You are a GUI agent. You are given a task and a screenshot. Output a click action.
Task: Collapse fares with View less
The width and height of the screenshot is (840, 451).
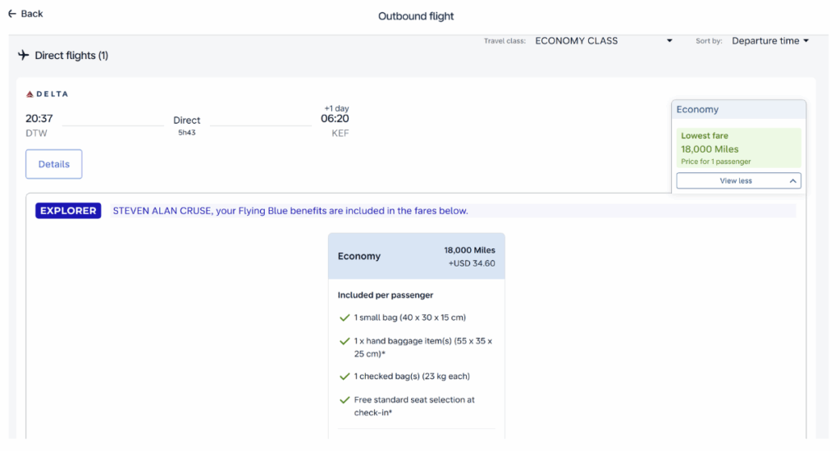[737, 181]
